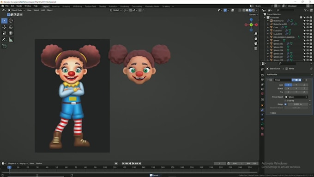The height and width of the screenshot is (177, 314).
Task: Toggle Merge checkbox in Mirror modifier
Action: pos(285,104)
